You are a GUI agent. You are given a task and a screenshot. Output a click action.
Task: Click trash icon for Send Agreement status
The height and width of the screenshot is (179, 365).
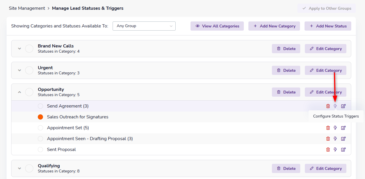(x=328, y=106)
